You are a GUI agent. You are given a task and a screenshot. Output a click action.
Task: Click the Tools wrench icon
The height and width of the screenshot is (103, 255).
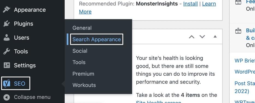point(7,51)
